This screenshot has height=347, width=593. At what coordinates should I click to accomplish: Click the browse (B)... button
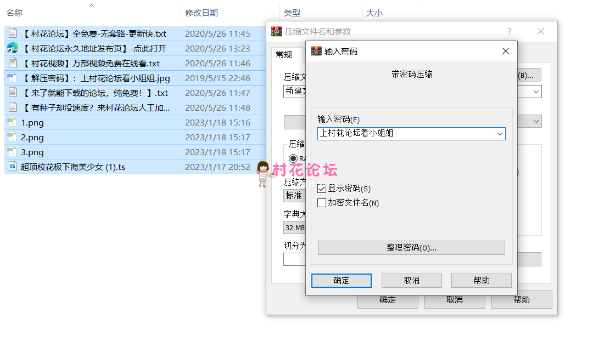point(529,75)
